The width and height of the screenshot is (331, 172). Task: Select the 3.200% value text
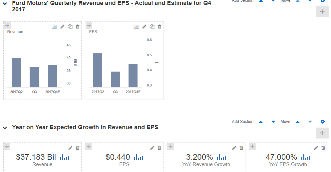199,157
